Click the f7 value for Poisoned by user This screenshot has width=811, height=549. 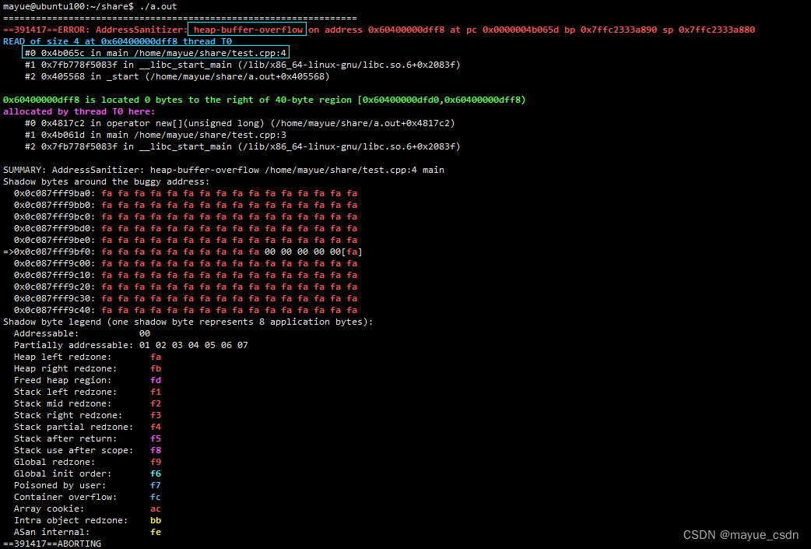point(156,486)
